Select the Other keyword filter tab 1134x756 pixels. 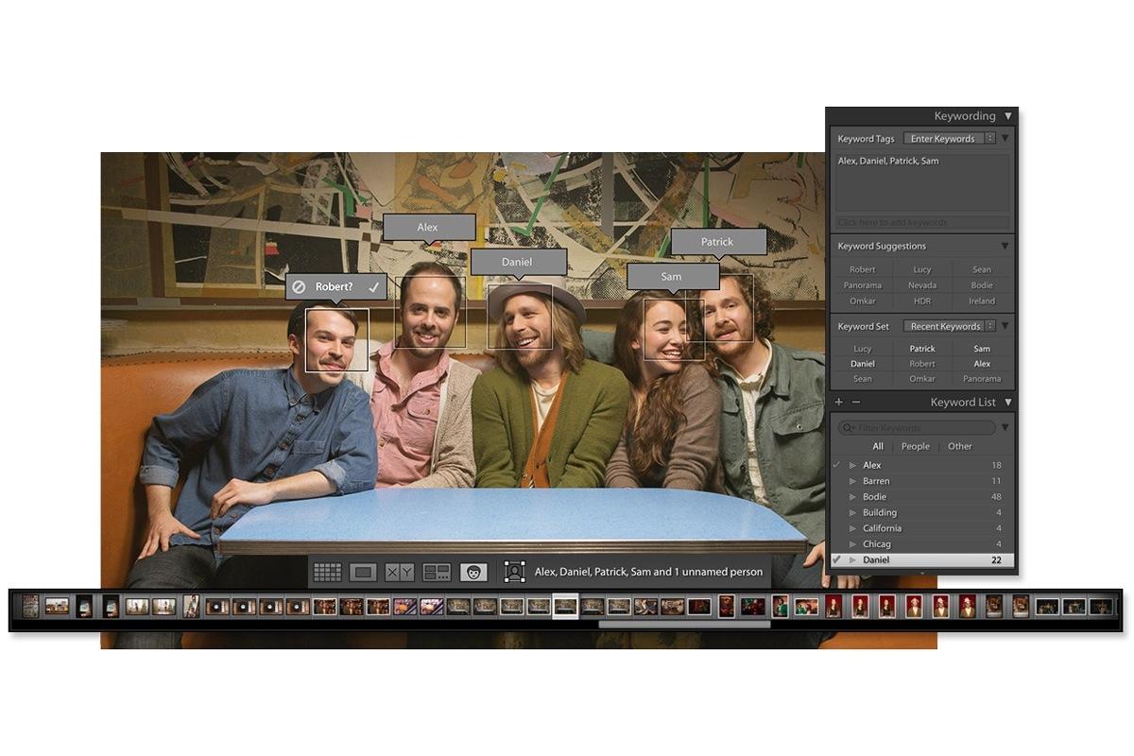coord(959,446)
